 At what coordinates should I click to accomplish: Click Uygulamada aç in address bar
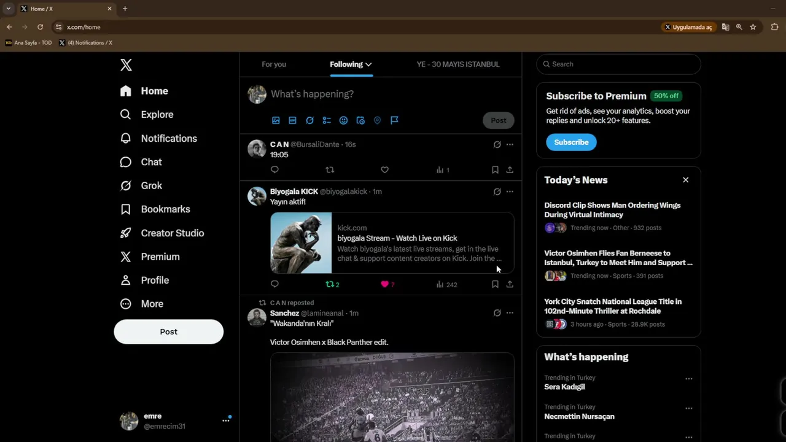coord(688,27)
